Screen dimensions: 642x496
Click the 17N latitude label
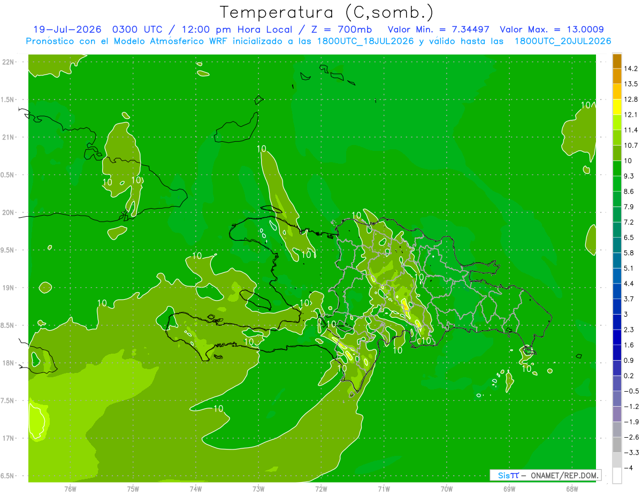[8, 438]
